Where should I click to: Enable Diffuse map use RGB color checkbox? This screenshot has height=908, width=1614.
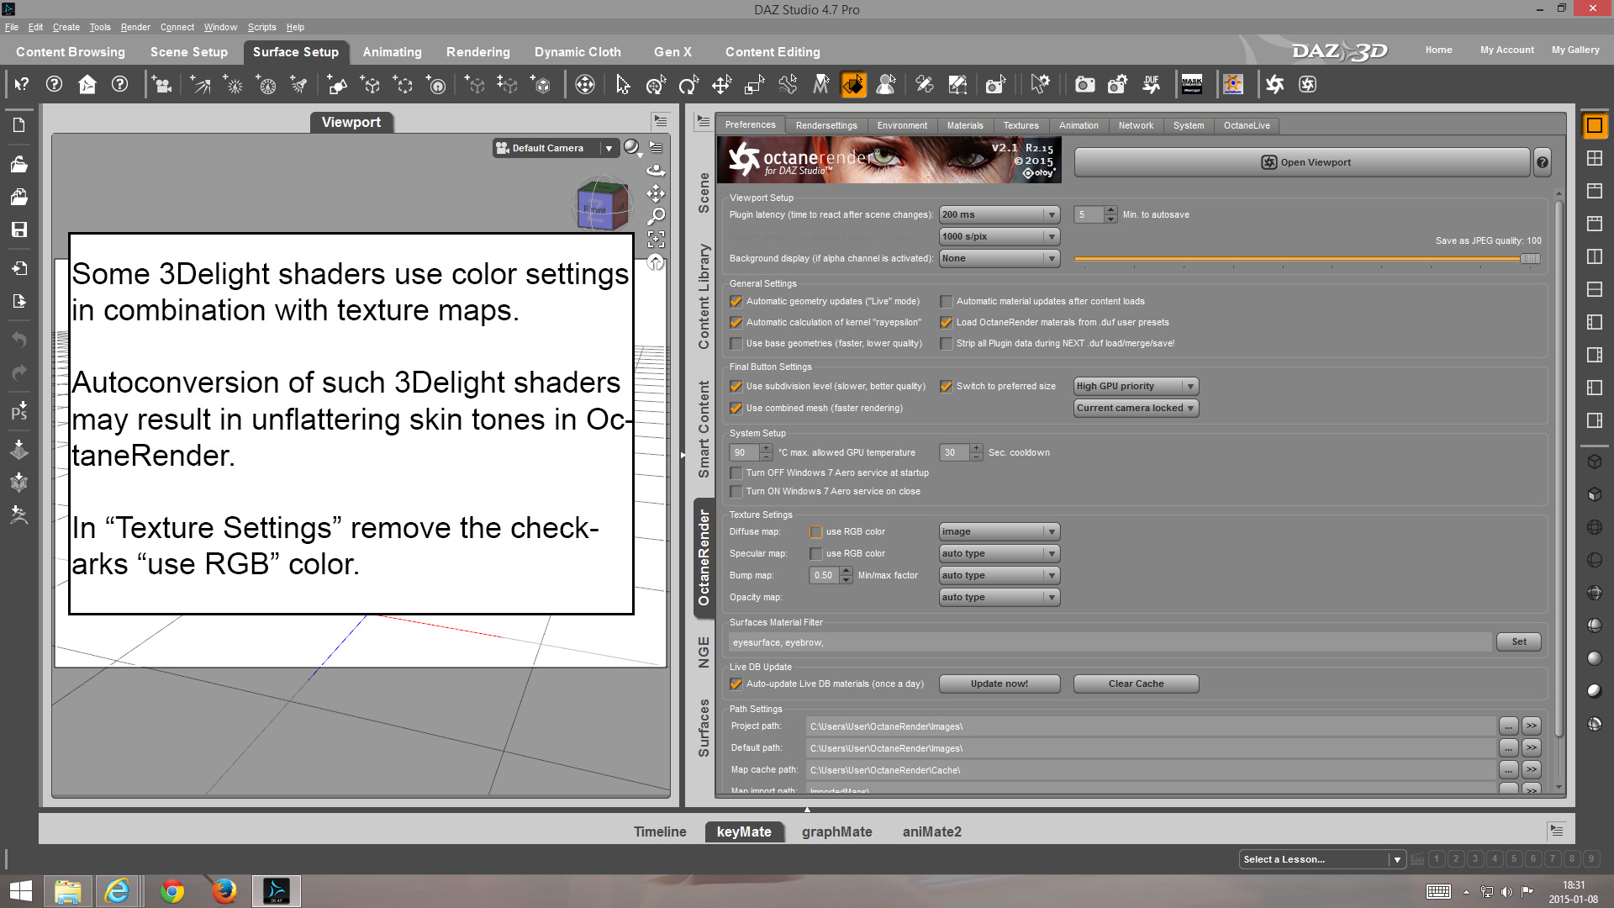tap(815, 531)
